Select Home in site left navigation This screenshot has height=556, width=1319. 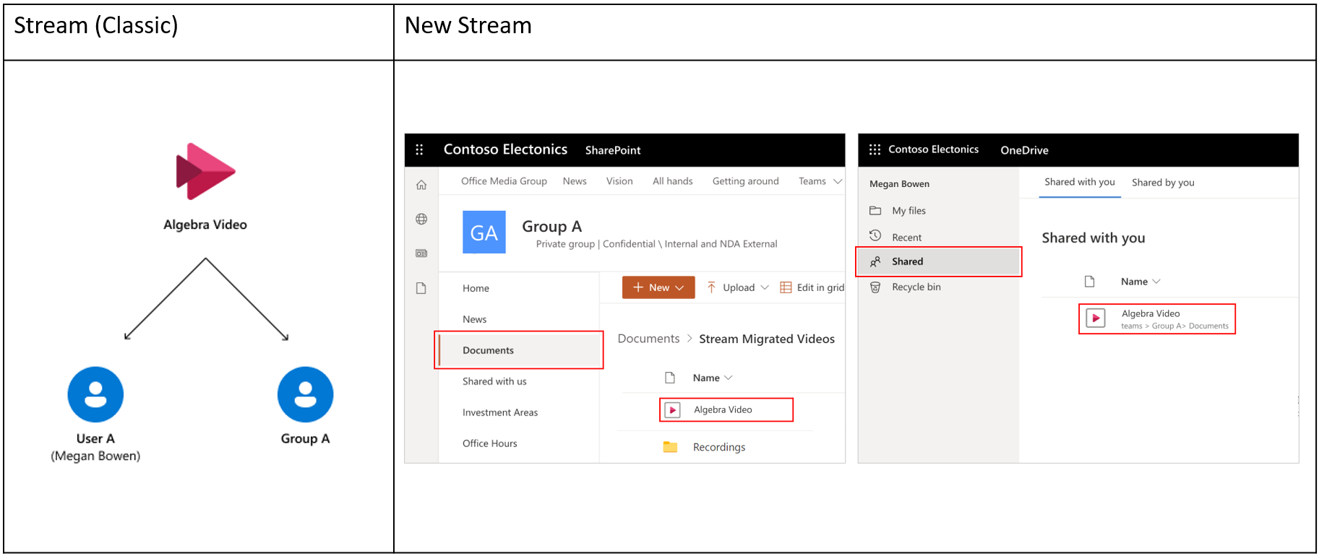(476, 288)
